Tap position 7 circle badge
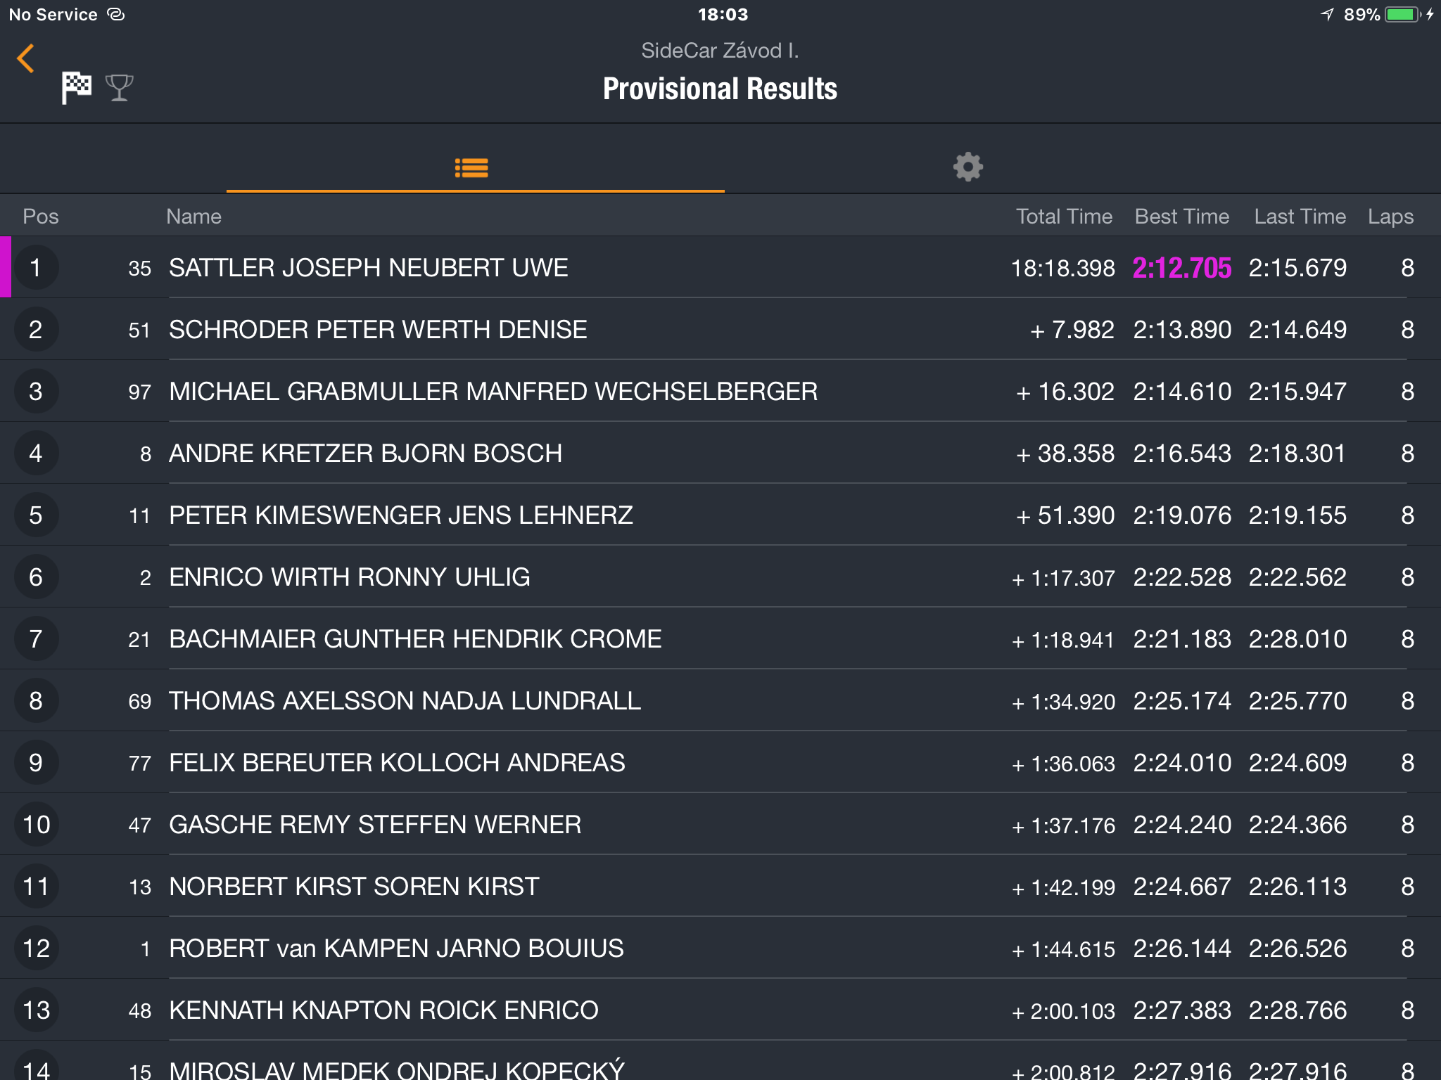This screenshot has height=1080, width=1441. 36,638
